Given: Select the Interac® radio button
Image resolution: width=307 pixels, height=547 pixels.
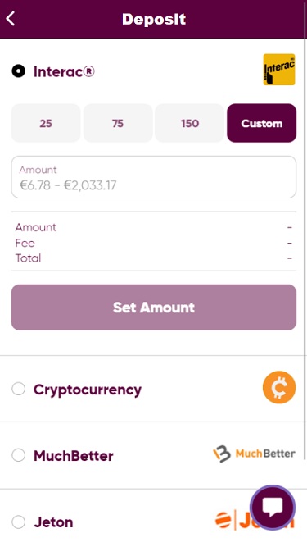Looking at the screenshot, I should click(x=19, y=71).
